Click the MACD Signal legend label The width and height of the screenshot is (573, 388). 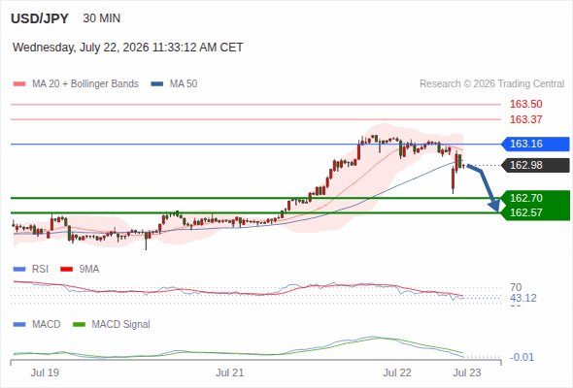(x=120, y=325)
